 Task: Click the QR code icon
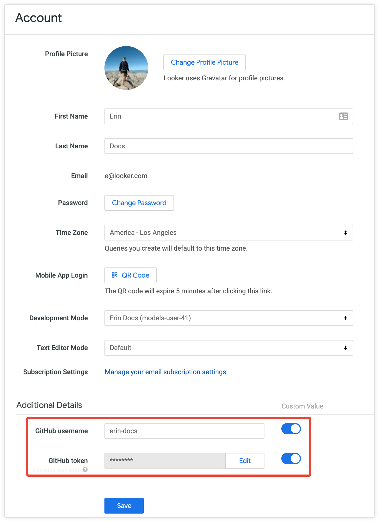[115, 275]
